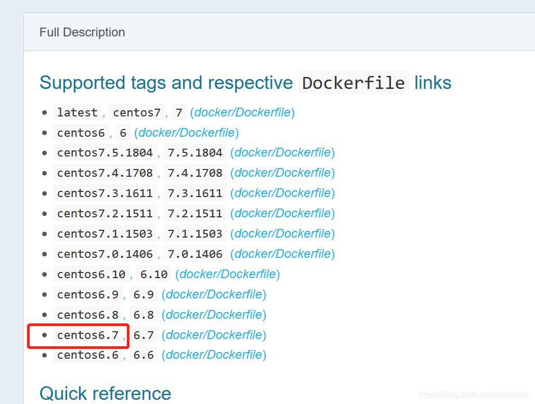Click the 'centos7.4.1708' tag
535x404 pixels.
click(x=105, y=173)
